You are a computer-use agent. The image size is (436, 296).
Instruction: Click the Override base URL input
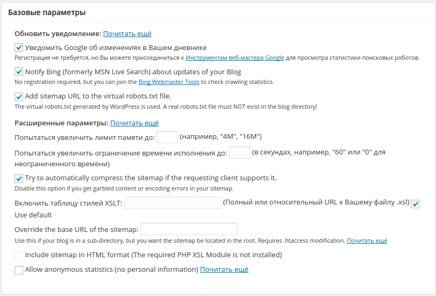(x=189, y=229)
